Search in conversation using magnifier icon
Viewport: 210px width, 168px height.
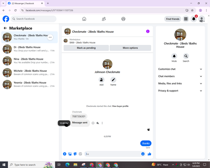[x=186, y=56]
